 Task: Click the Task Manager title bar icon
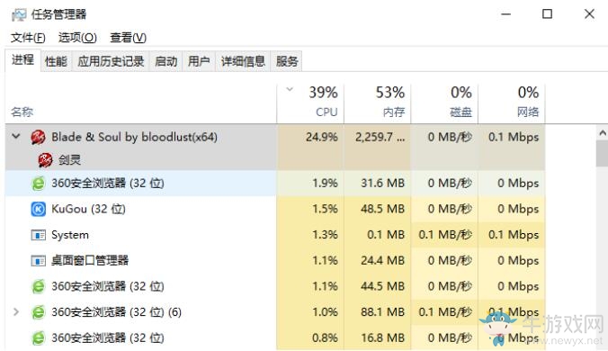[19, 15]
